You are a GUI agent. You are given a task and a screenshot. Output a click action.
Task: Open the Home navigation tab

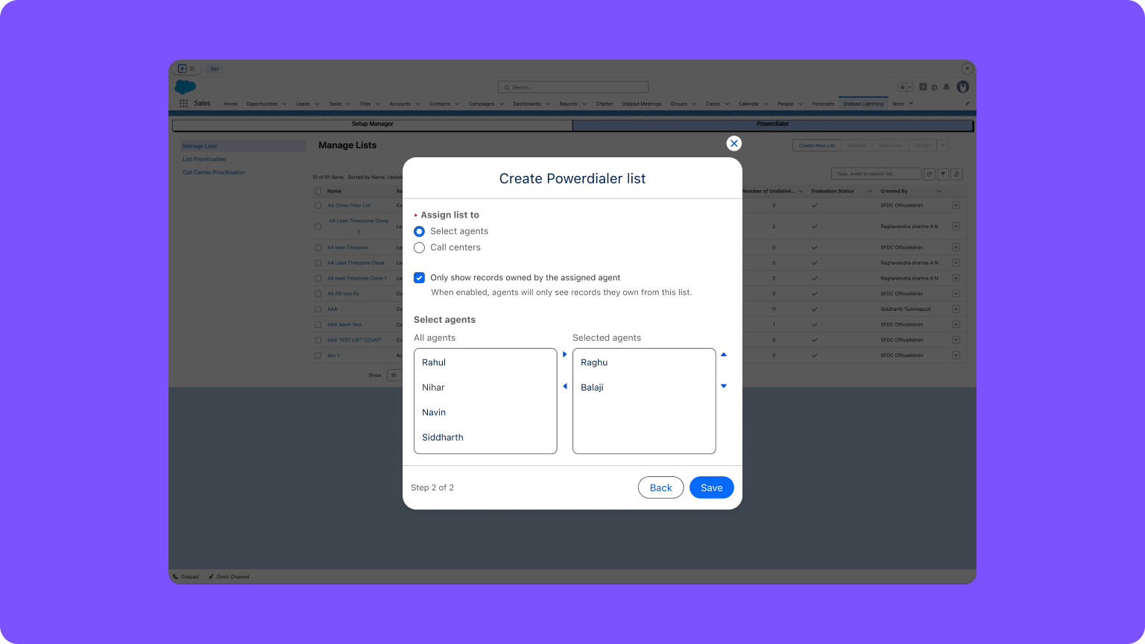230,104
